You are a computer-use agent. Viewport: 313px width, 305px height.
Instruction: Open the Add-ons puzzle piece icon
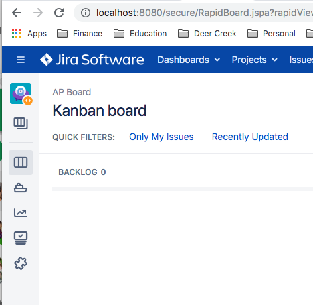point(21,263)
